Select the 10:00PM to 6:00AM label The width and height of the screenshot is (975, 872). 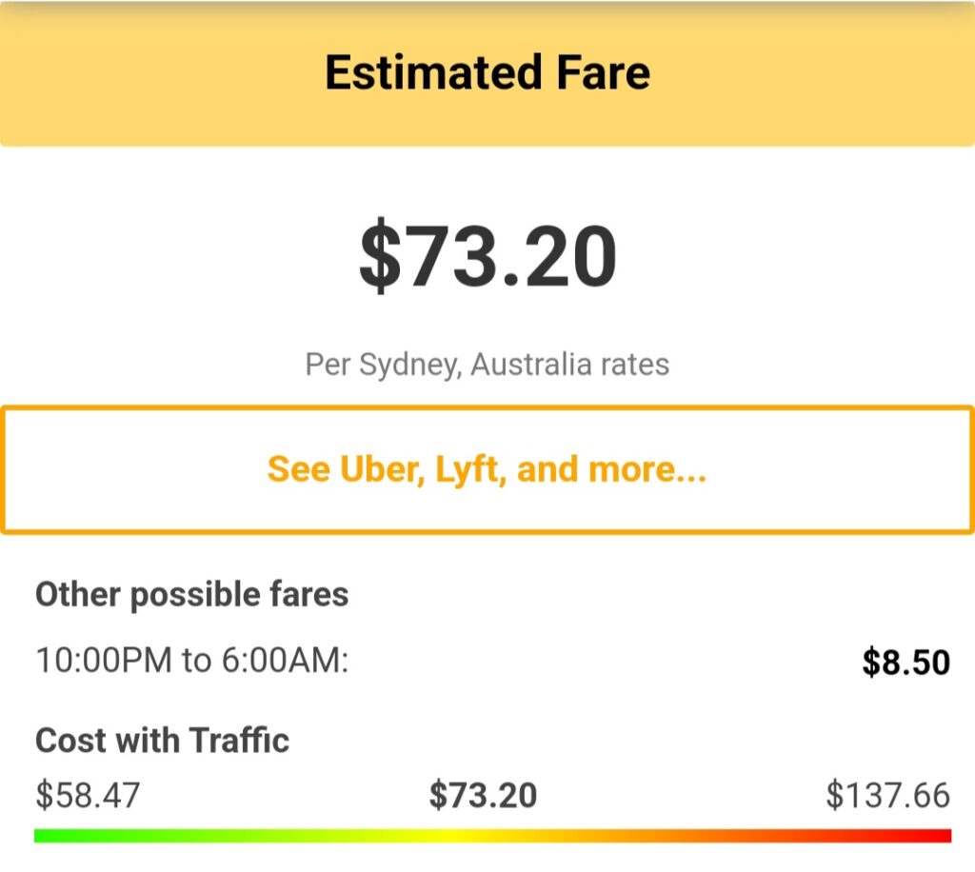[192, 660]
